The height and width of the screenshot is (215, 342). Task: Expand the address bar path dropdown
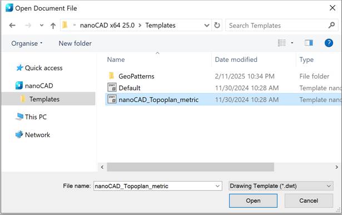(206, 26)
